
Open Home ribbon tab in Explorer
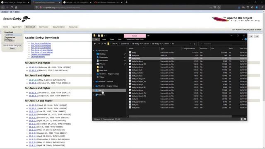(x=104, y=39)
